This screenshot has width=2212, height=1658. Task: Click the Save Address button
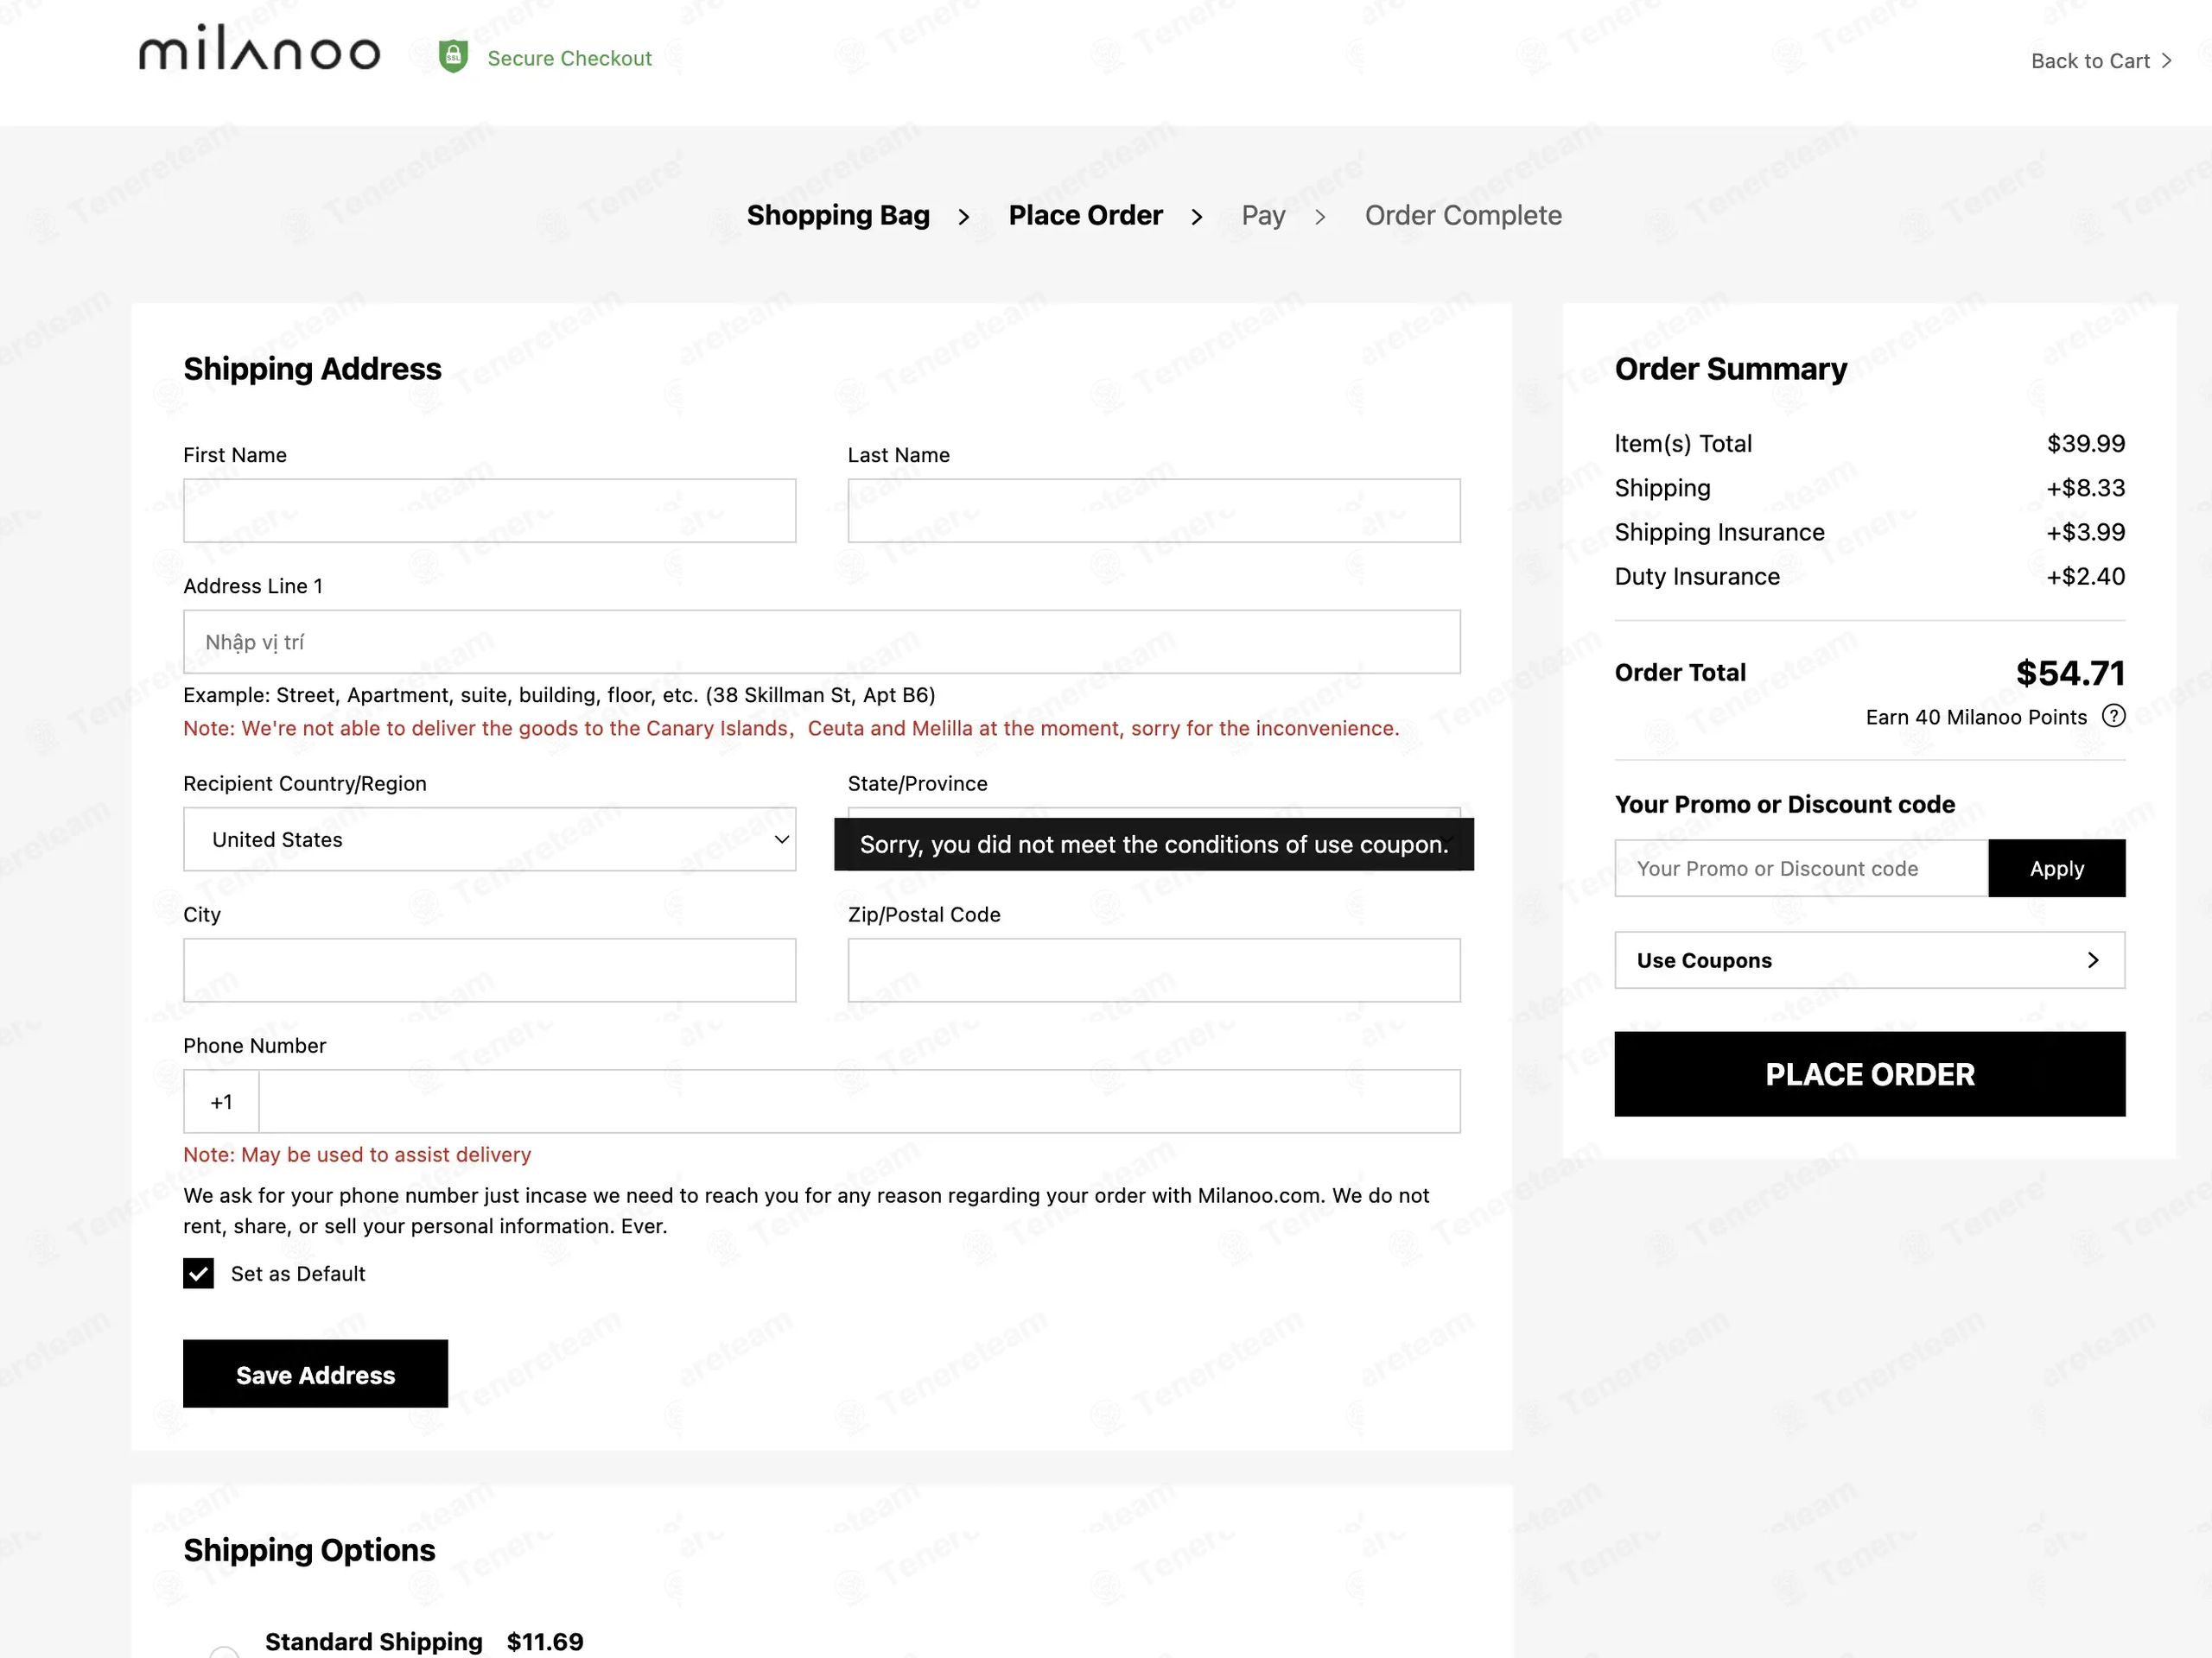click(315, 1374)
